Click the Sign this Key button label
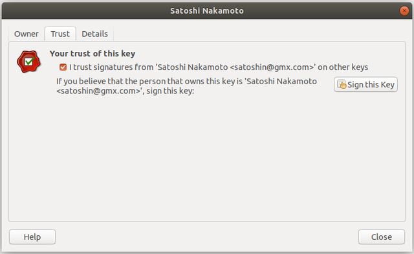 (371, 85)
